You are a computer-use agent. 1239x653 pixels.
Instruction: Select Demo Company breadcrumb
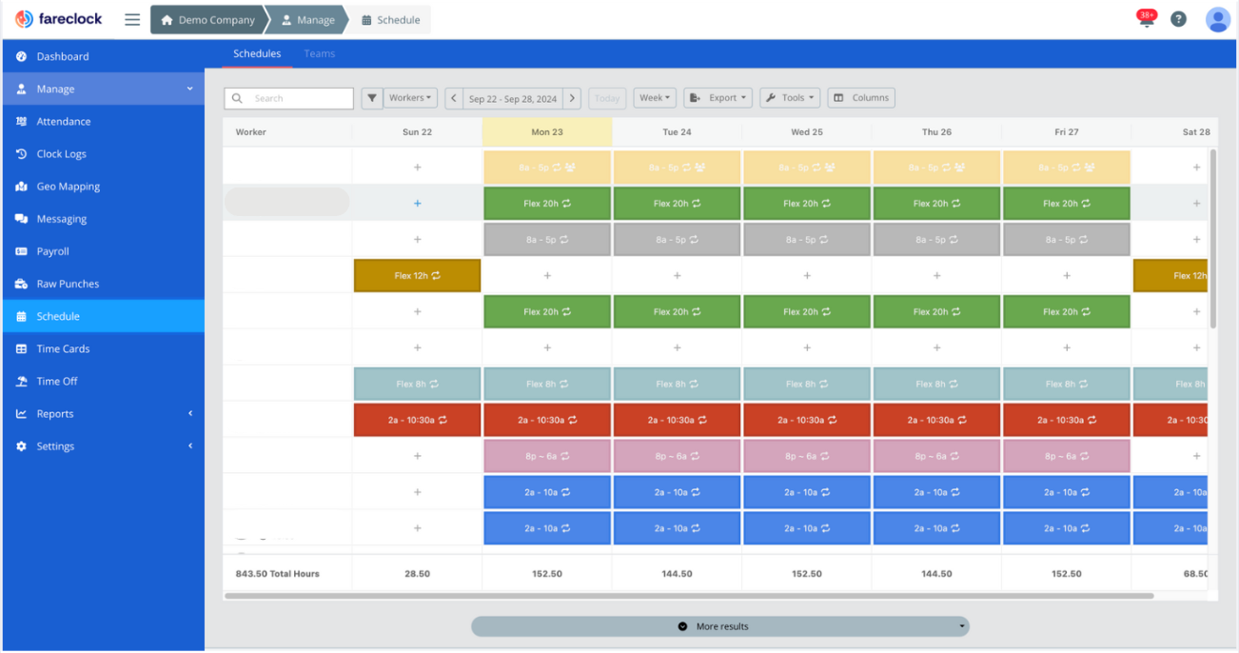pyautogui.click(x=207, y=20)
